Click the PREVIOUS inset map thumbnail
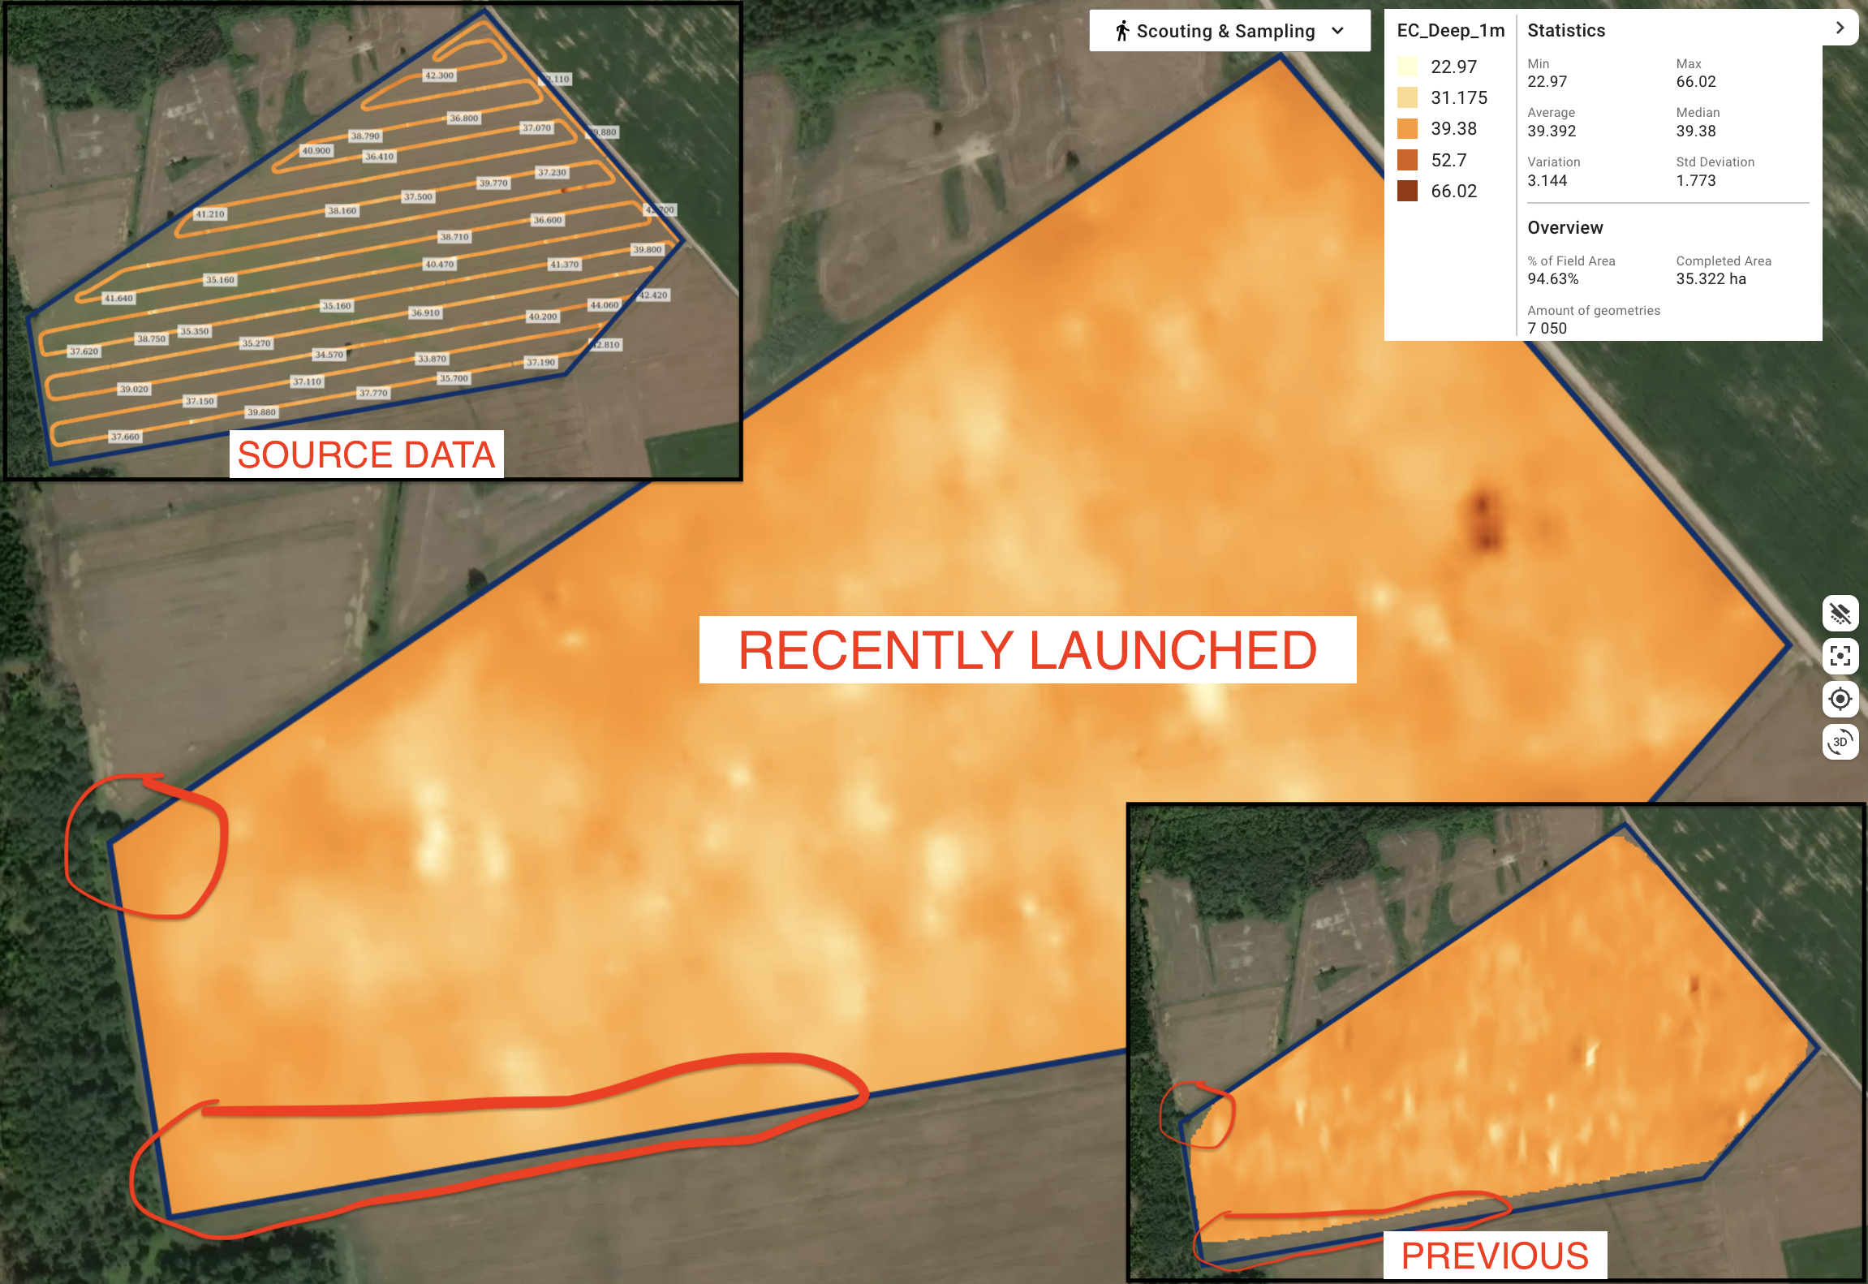 (x=1495, y=1043)
